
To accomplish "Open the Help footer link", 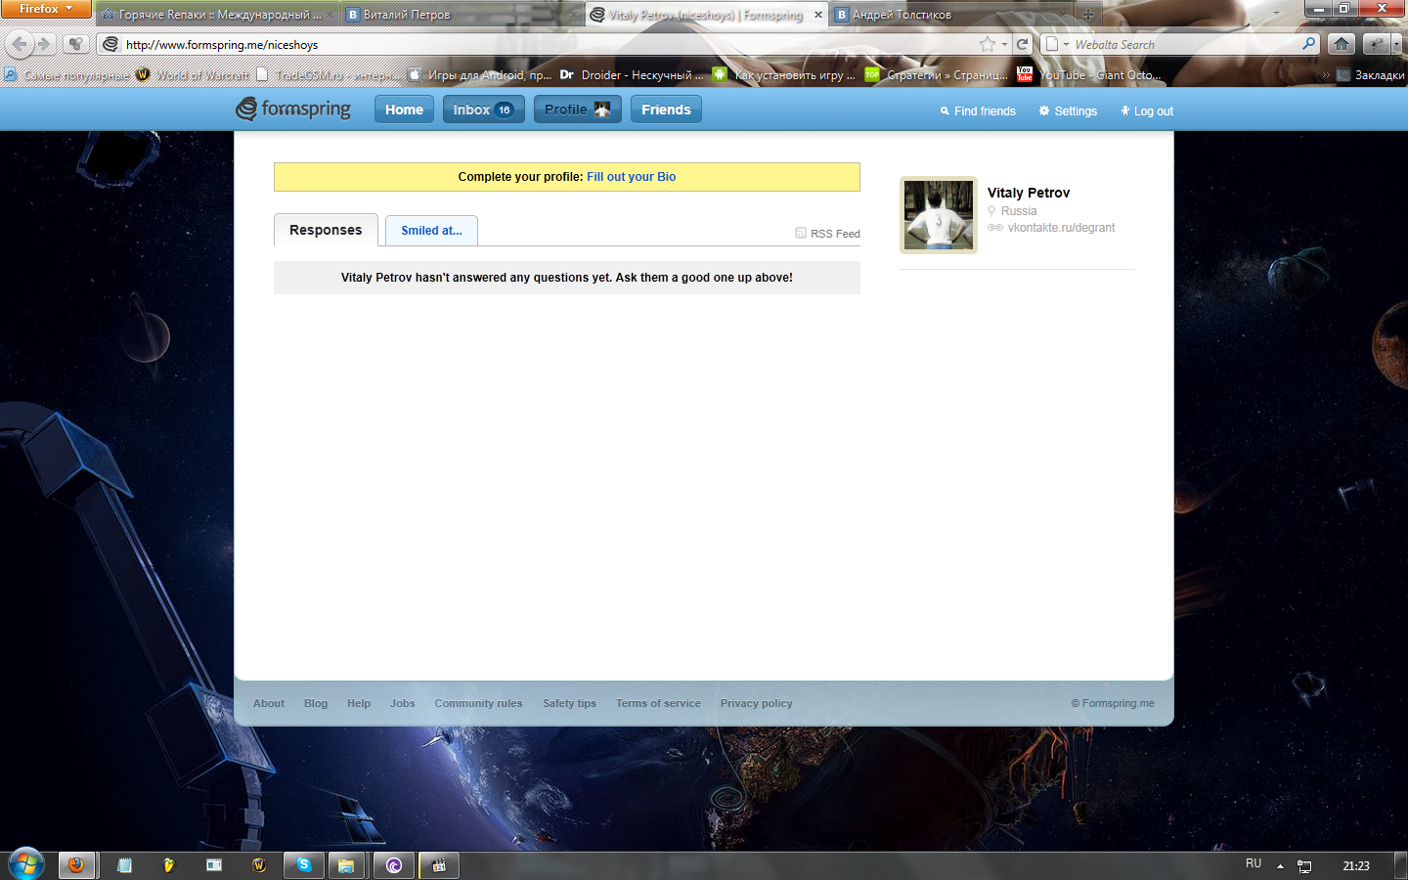I will (x=359, y=703).
